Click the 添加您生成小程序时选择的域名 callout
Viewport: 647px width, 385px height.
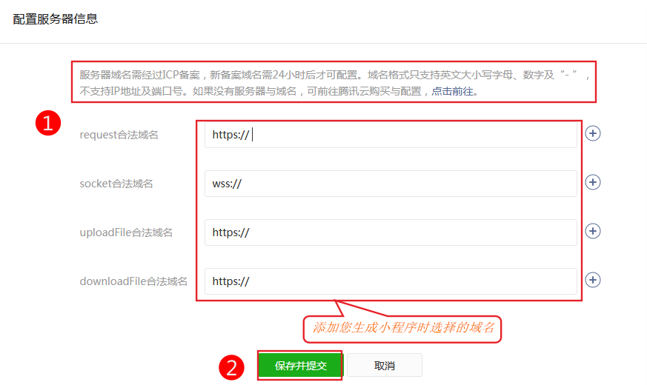402,328
